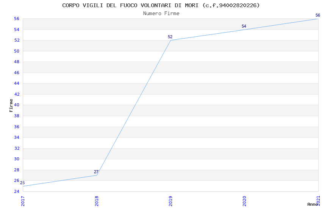Click the Firme y-axis label
This screenshot has width=322, height=208.
point(11,106)
